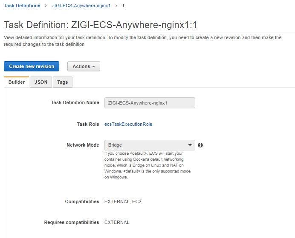This screenshot has width=295, height=238.
Task: Click the Compatibilities label
Action: tap(82, 201)
